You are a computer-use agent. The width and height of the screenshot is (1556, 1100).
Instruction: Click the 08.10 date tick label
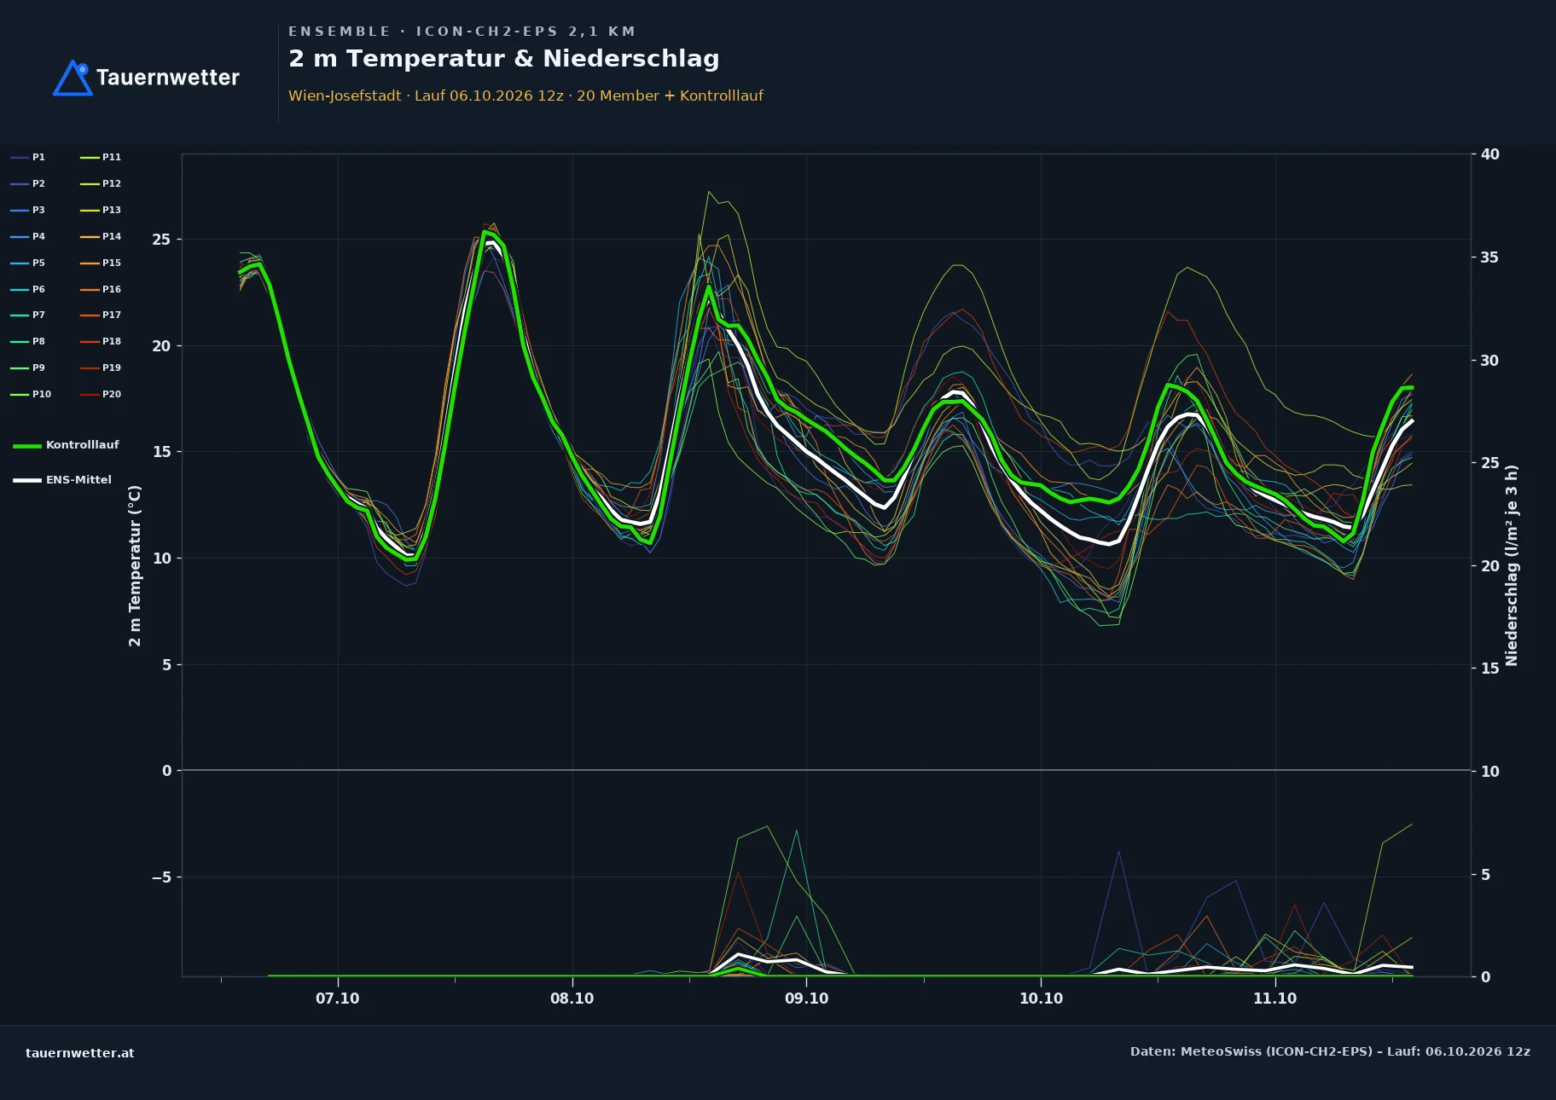click(x=572, y=999)
